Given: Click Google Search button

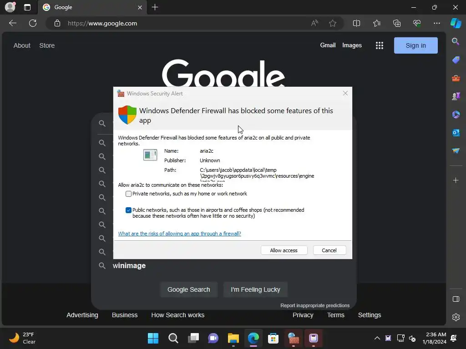Looking at the screenshot, I should pos(189,289).
